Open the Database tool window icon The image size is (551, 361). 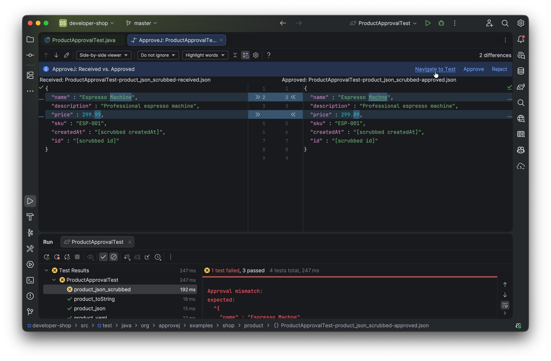click(x=521, y=71)
